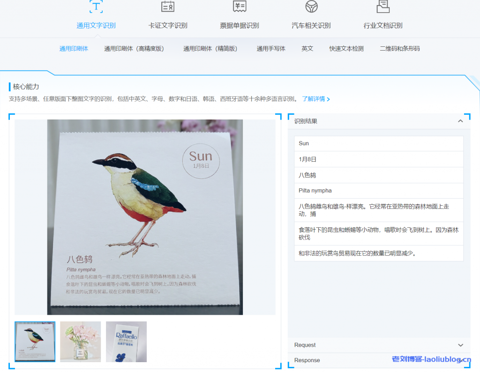Open the 卡证文字识别 category icon
Image resolution: width=480 pixels, height=372 pixels.
[167, 7]
